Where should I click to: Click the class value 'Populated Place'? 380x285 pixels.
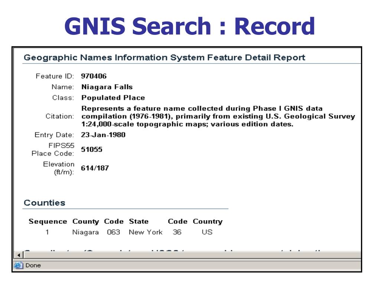[x=113, y=98]
